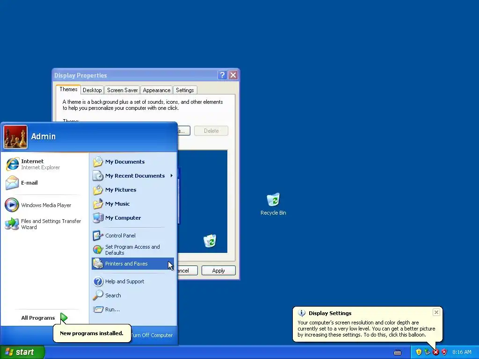Close the Display Properties dialog
This screenshot has width=479, height=359.
tap(233, 75)
